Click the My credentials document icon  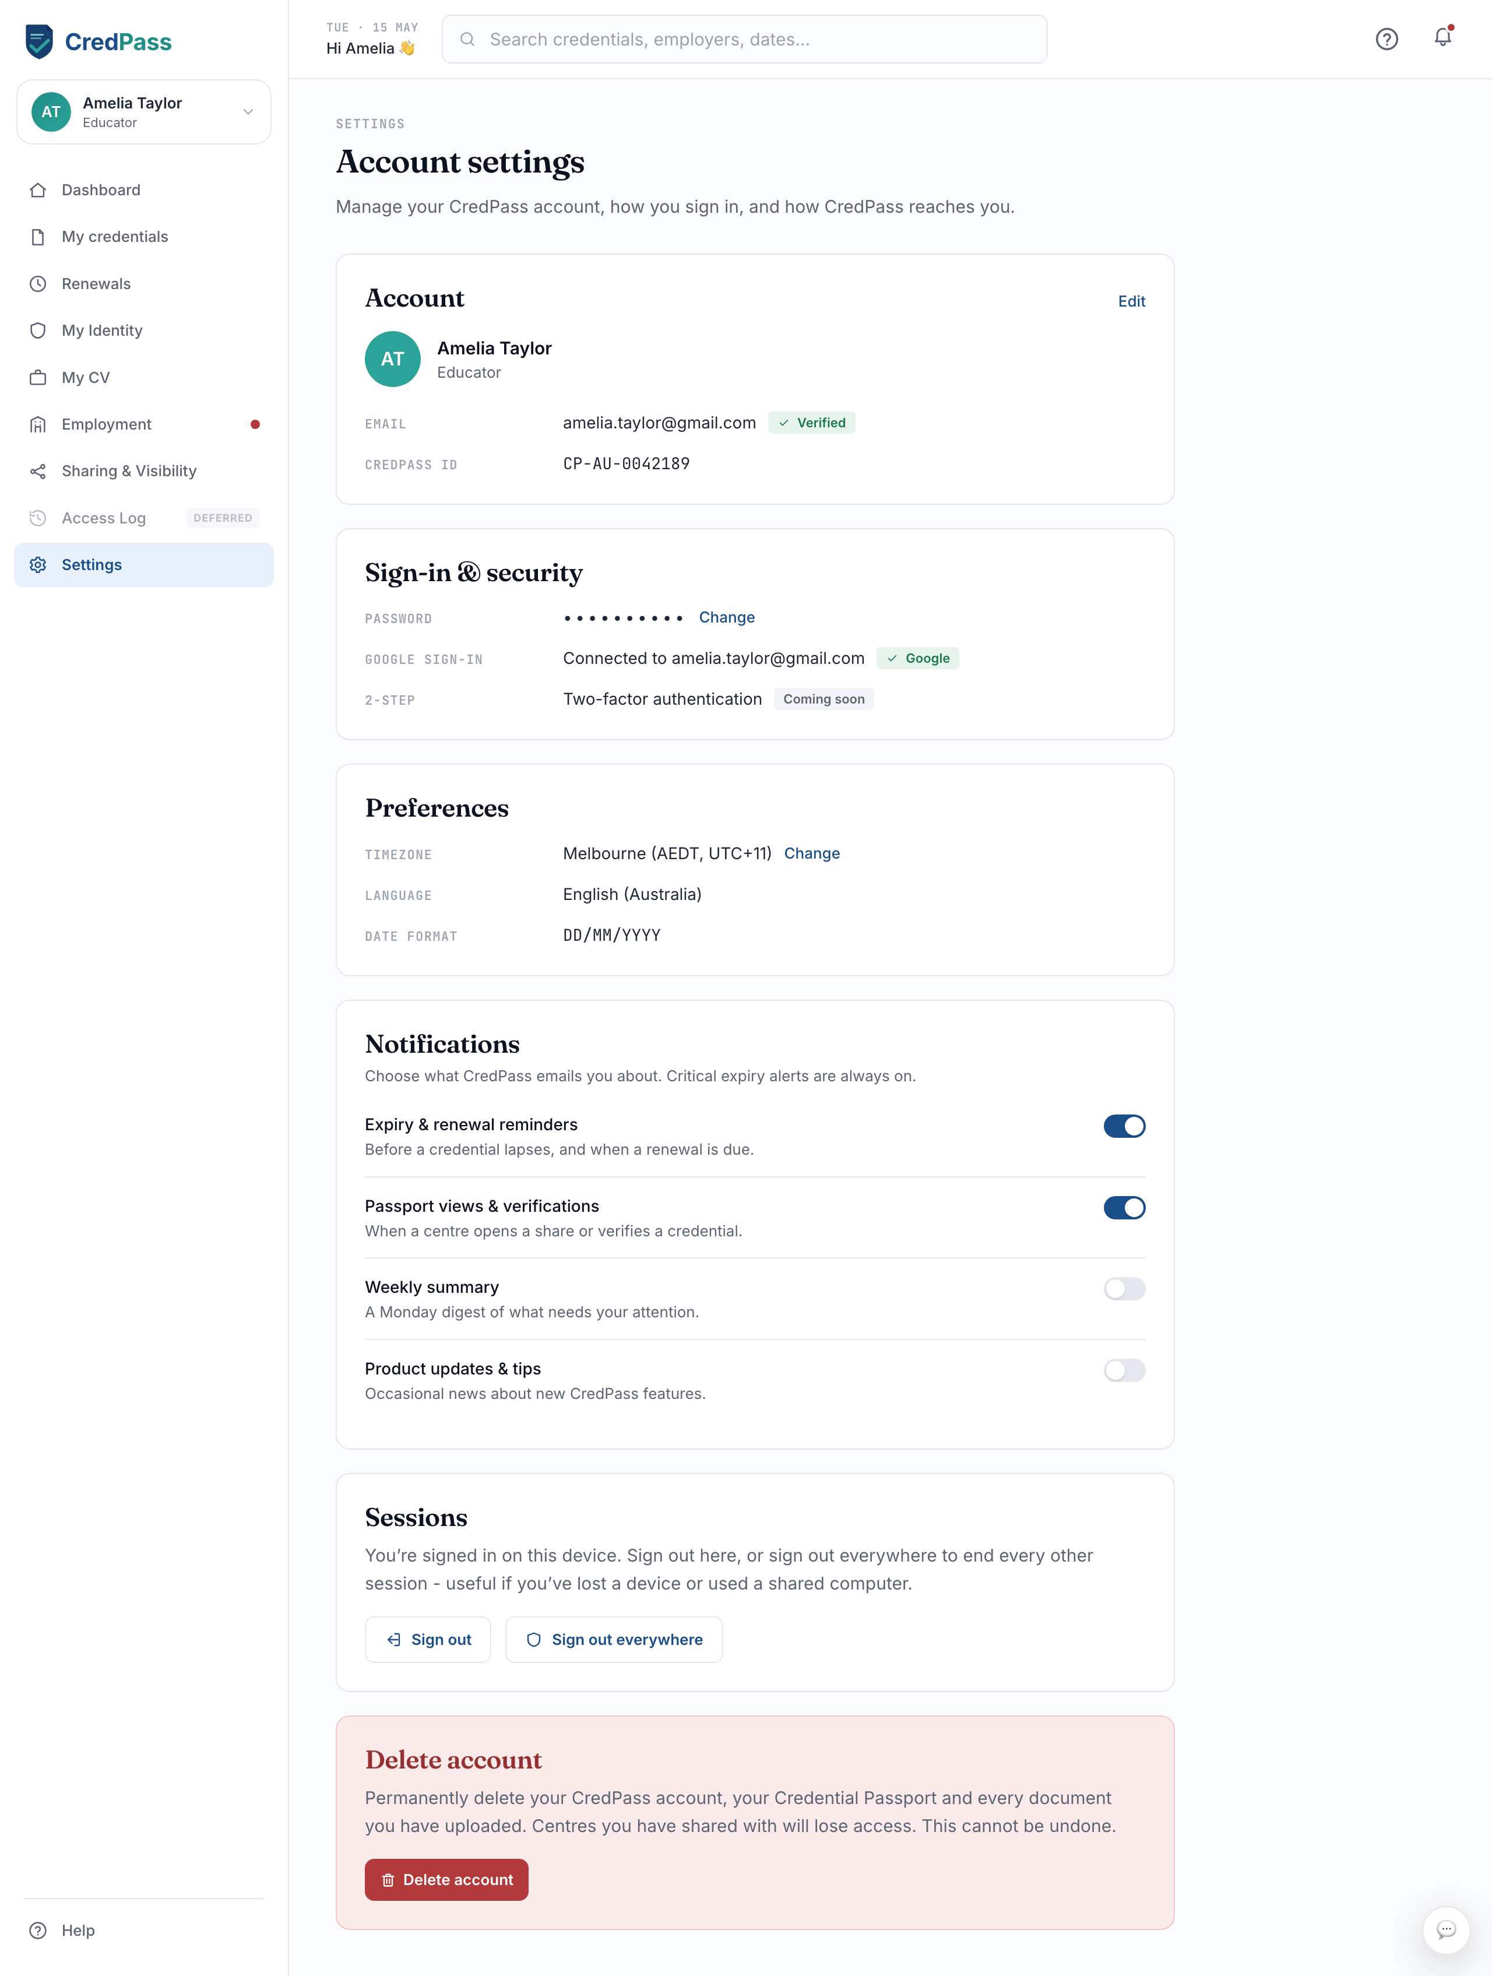tap(37, 237)
